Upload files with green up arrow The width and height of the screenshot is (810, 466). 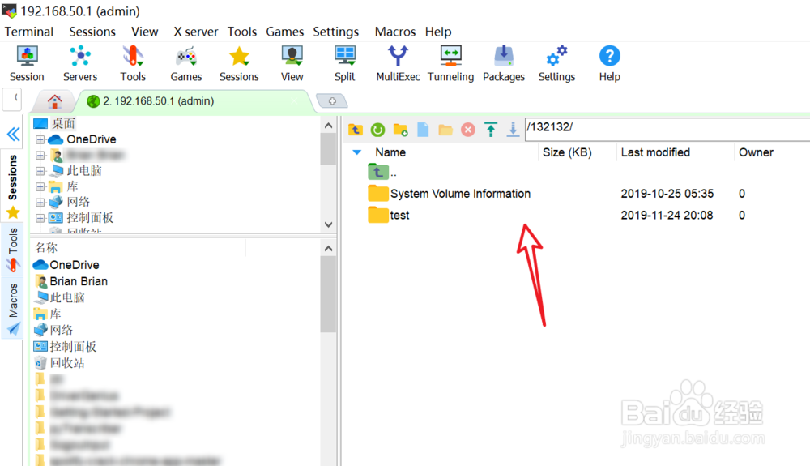(x=491, y=129)
